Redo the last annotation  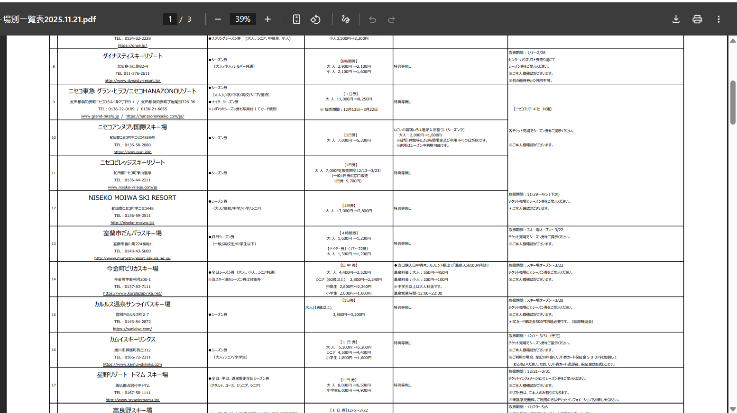tap(391, 19)
